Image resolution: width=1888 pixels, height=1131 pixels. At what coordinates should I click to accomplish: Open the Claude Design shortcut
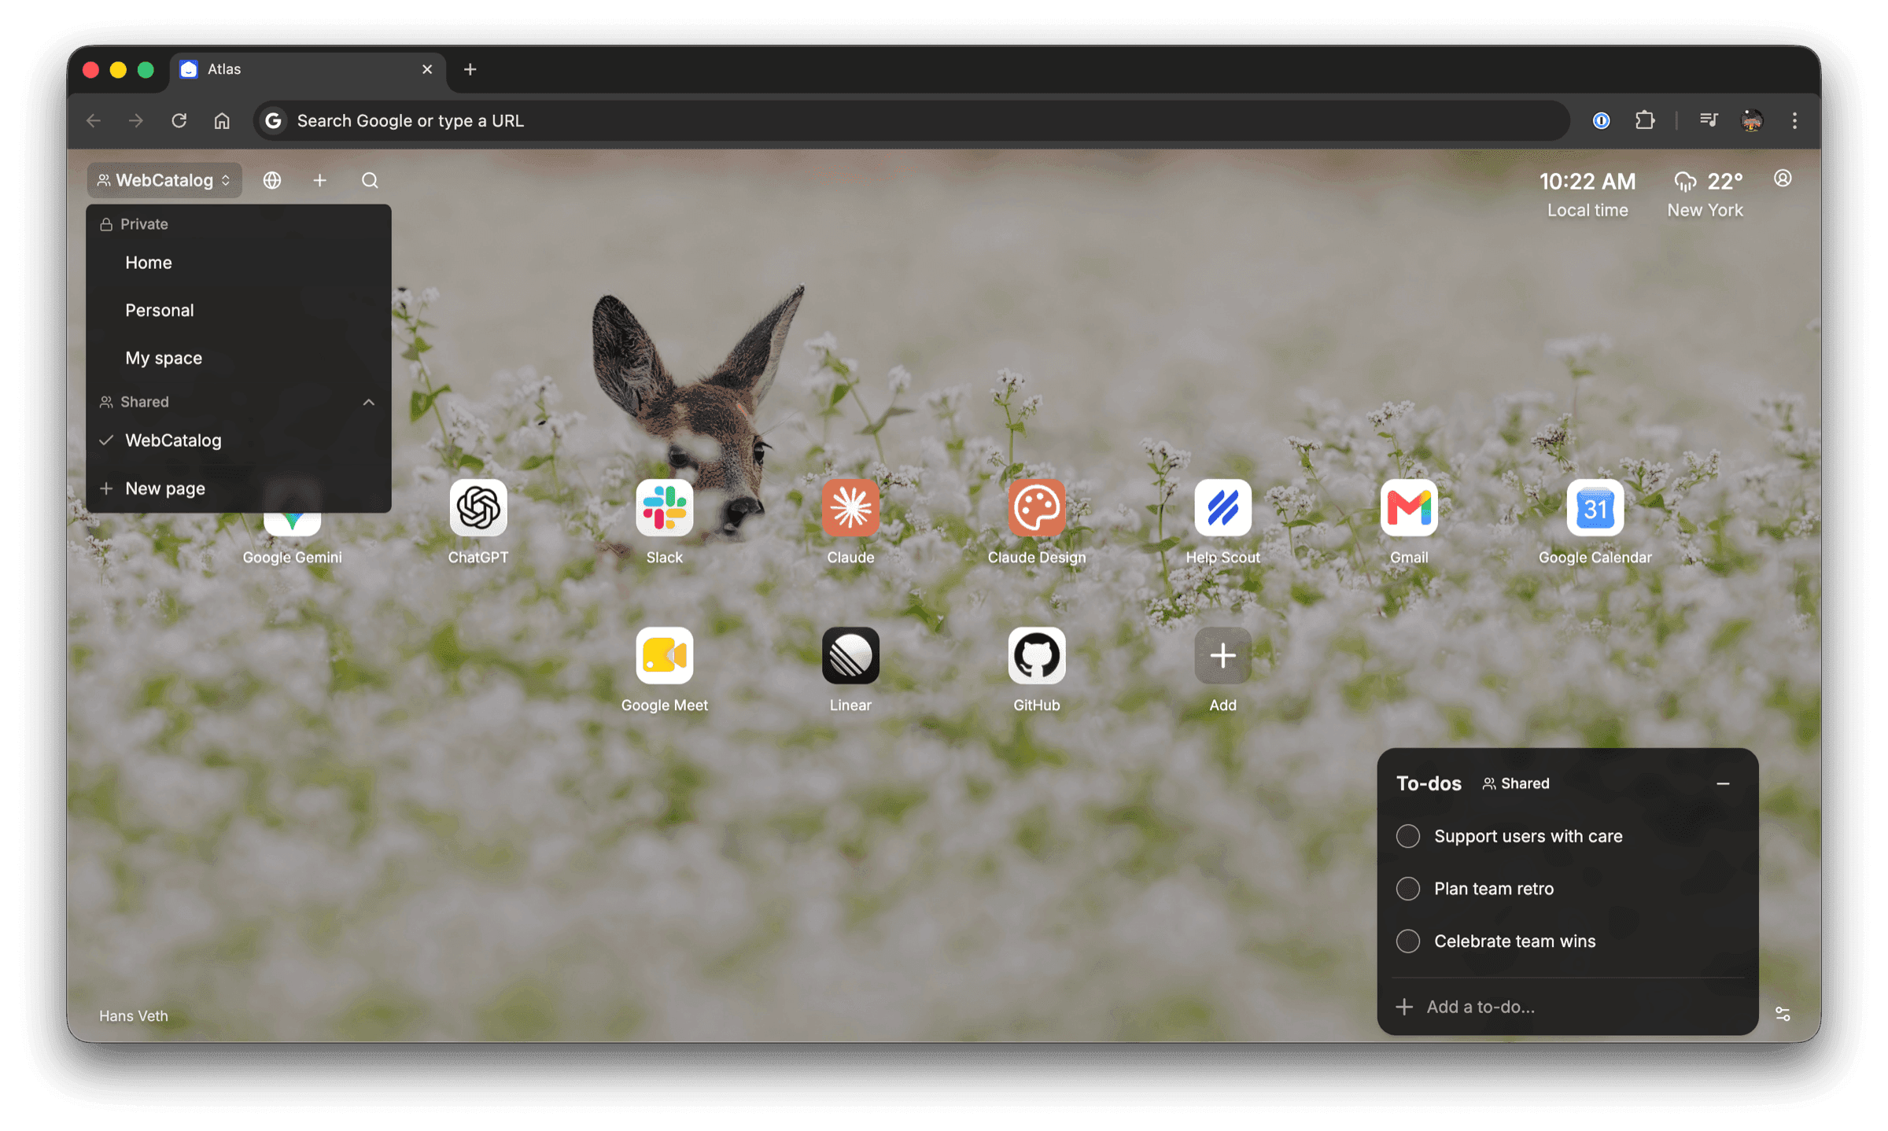[x=1036, y=507]
